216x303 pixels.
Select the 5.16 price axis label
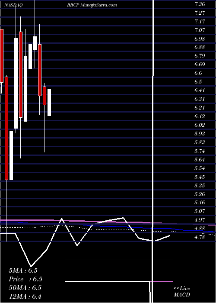[200, 203]
